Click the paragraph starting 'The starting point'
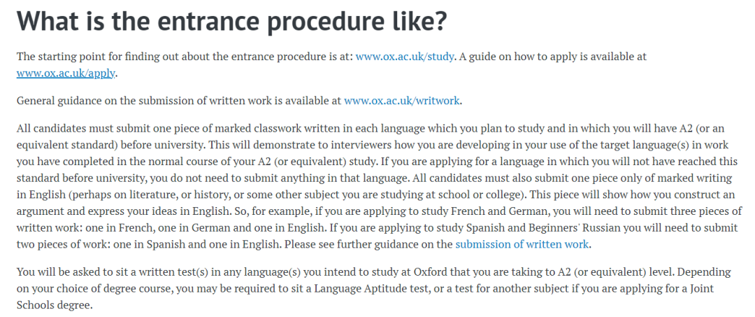Image resolution: width=755 pixels, height=317 pixels. click(x=331, y=65)
